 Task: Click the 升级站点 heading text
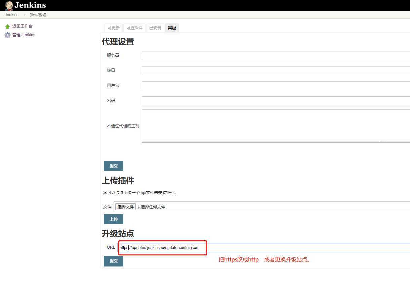118,233
